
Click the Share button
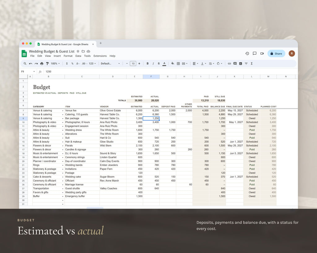[x=276, y=53]
